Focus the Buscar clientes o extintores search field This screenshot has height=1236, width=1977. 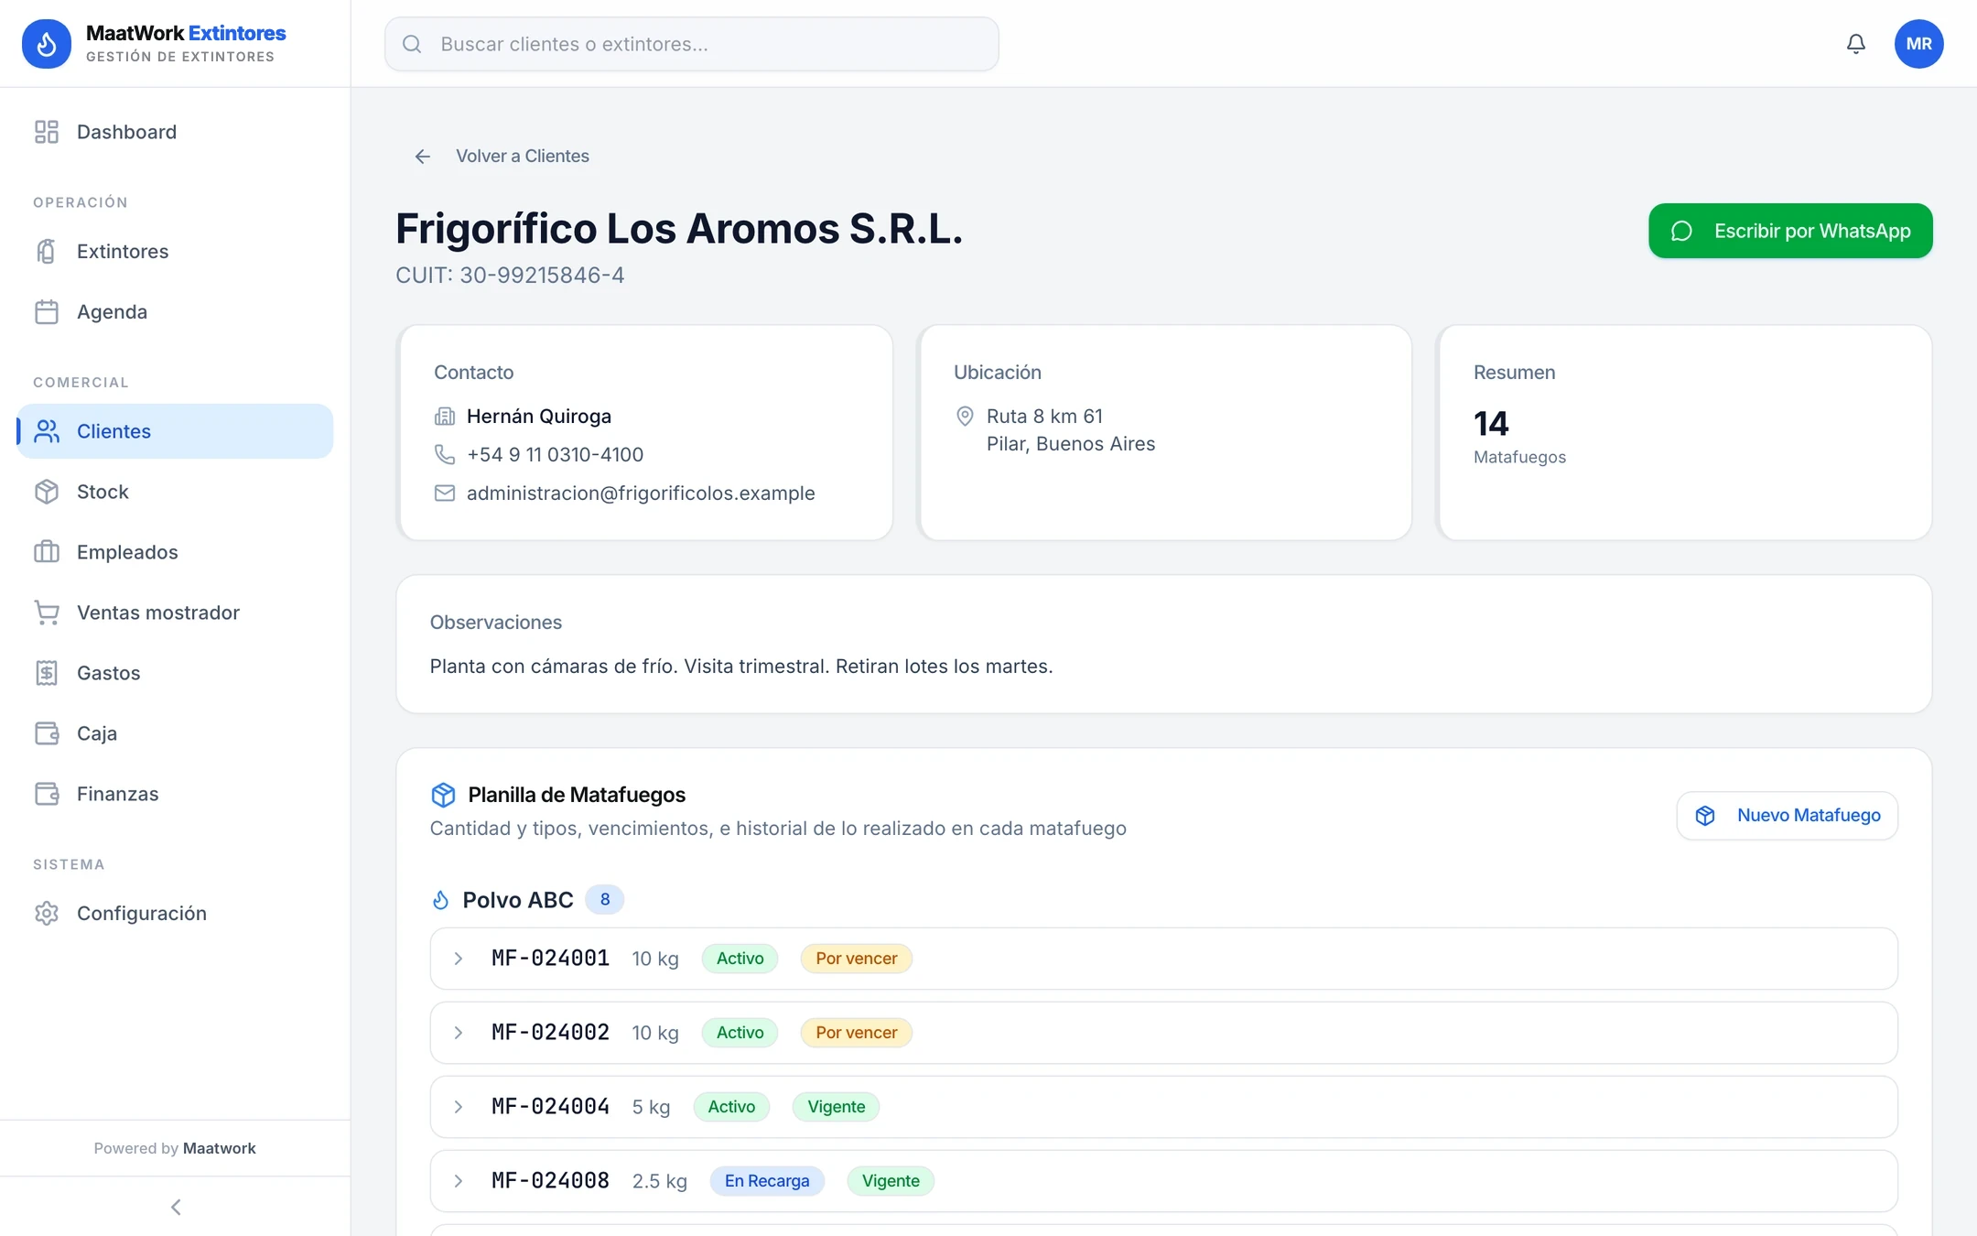coord(691,44)
